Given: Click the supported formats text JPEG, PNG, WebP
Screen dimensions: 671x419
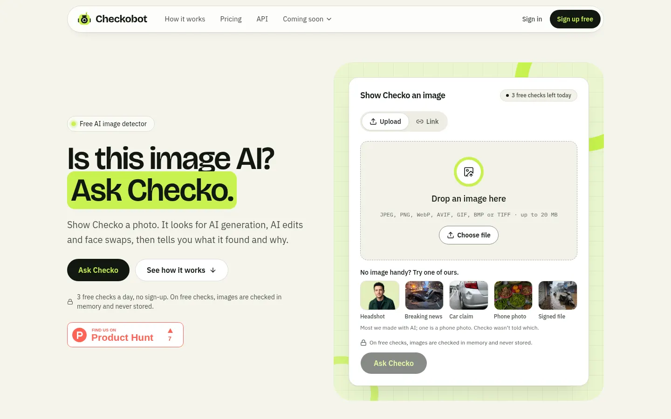Looking at the screenshot, I should (x=469, y=215).
